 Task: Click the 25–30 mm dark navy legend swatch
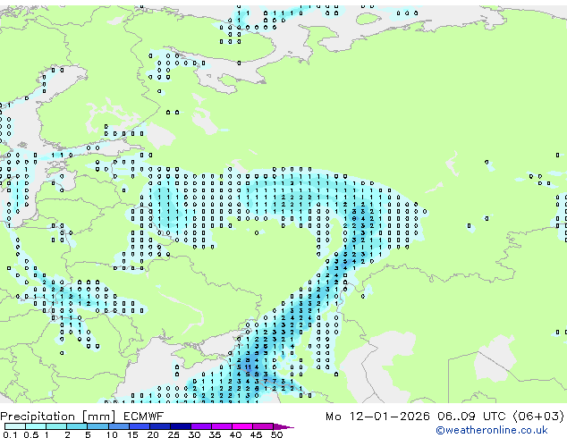pyautogui.click(x=180, y=426)
